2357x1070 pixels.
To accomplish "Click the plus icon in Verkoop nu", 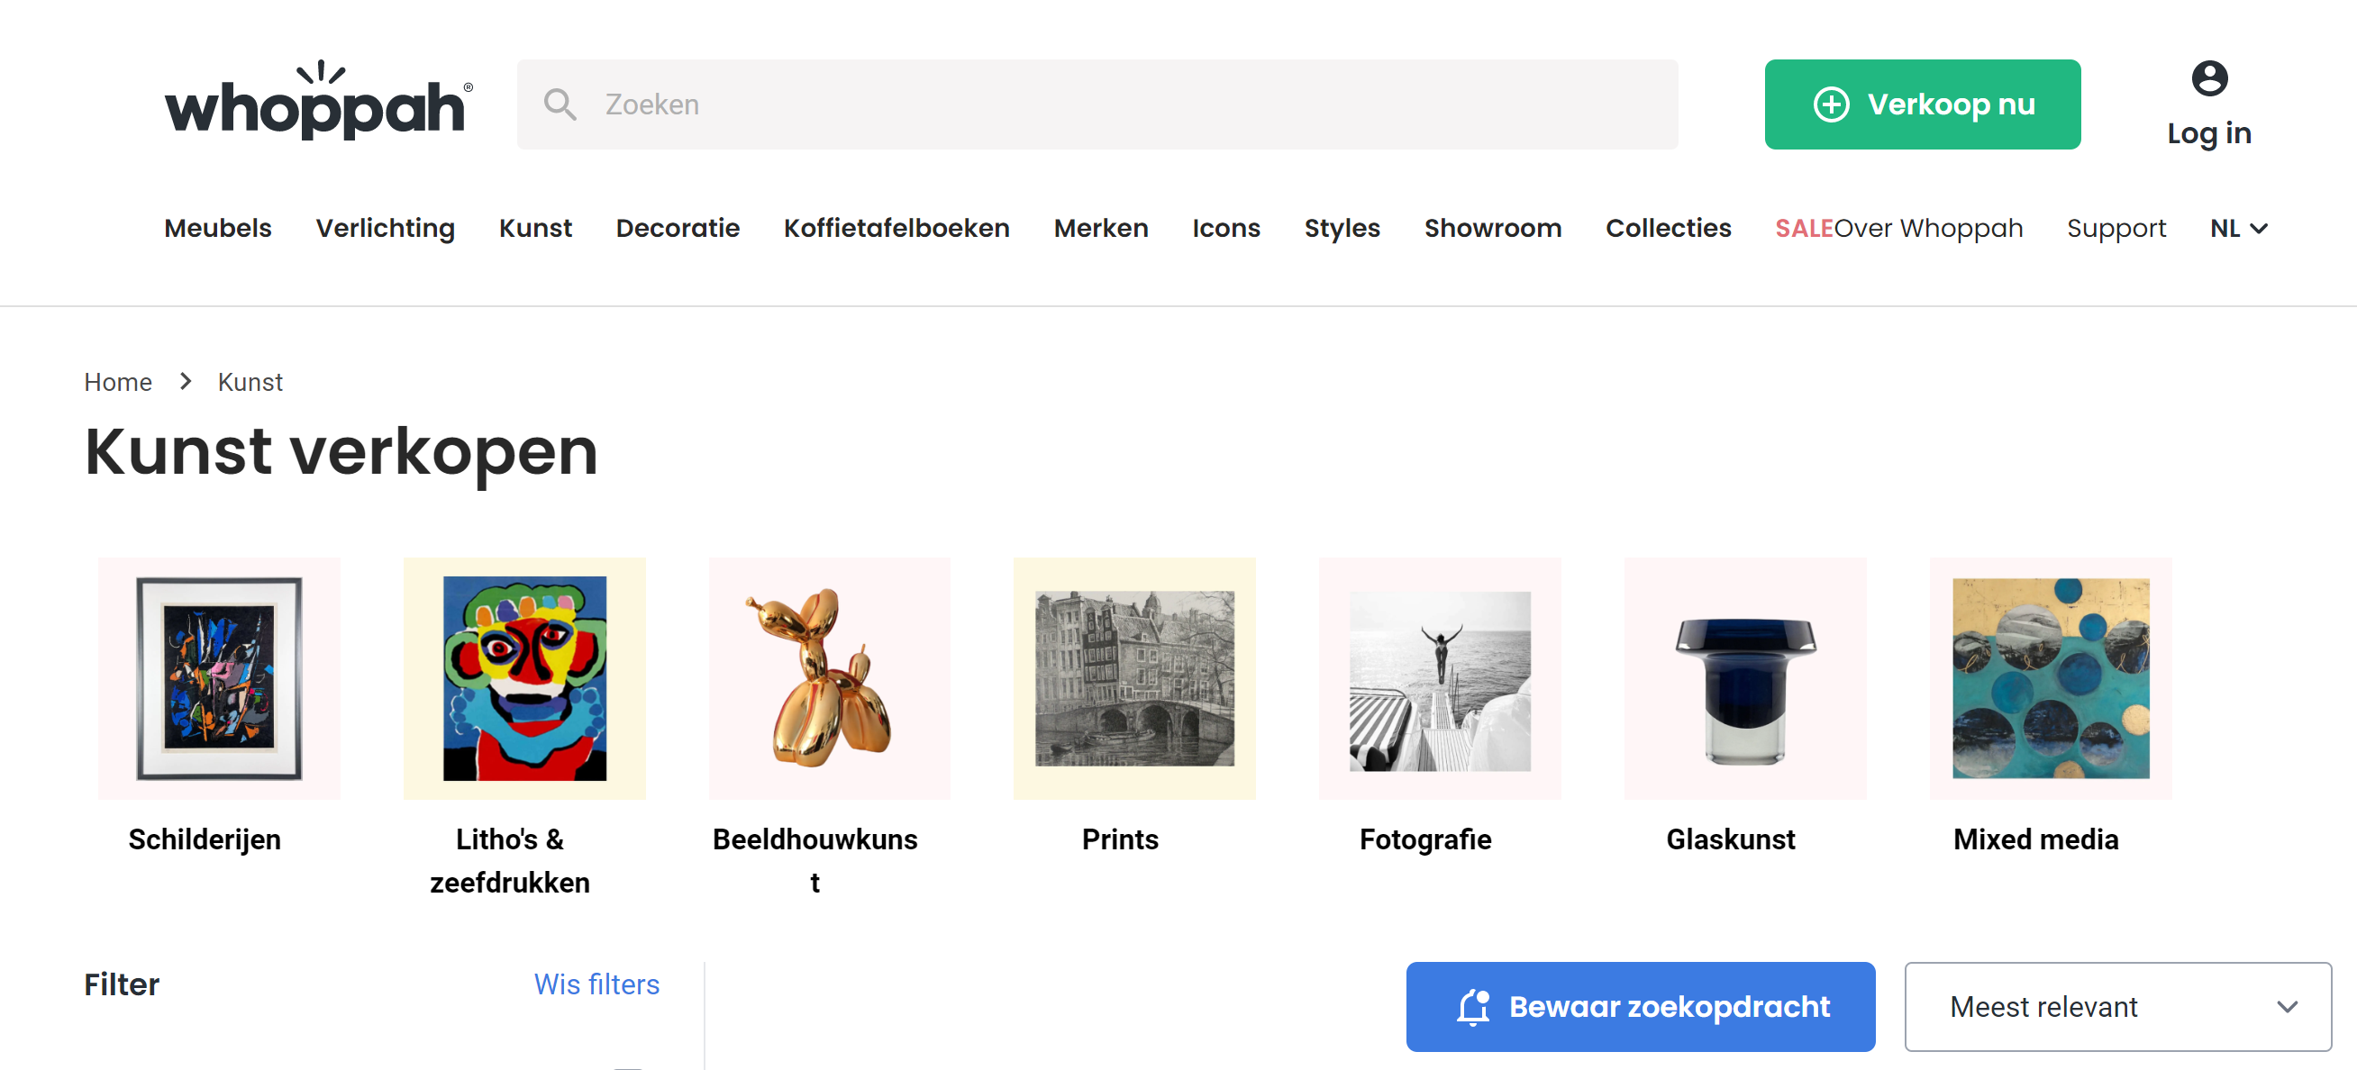I will [x=1831, y=104].
